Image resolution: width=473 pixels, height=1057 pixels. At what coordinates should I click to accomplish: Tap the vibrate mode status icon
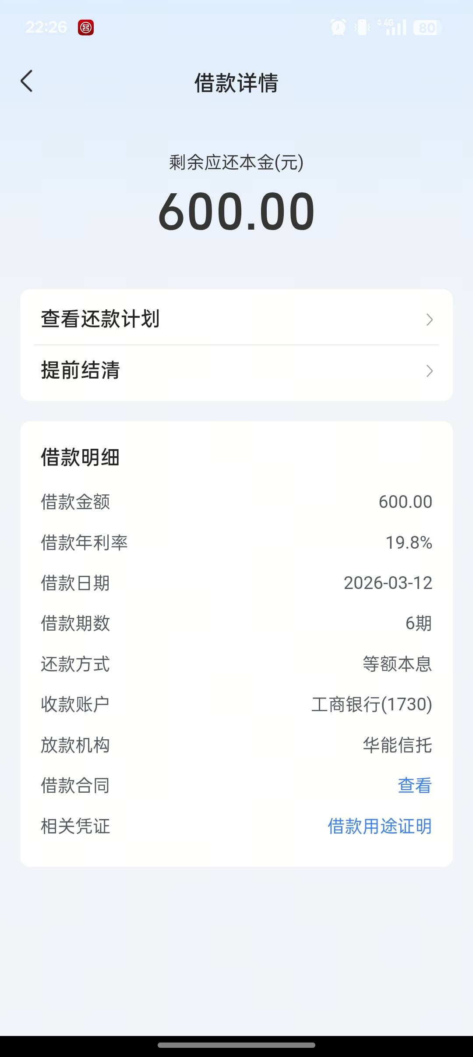coord(362,27)
